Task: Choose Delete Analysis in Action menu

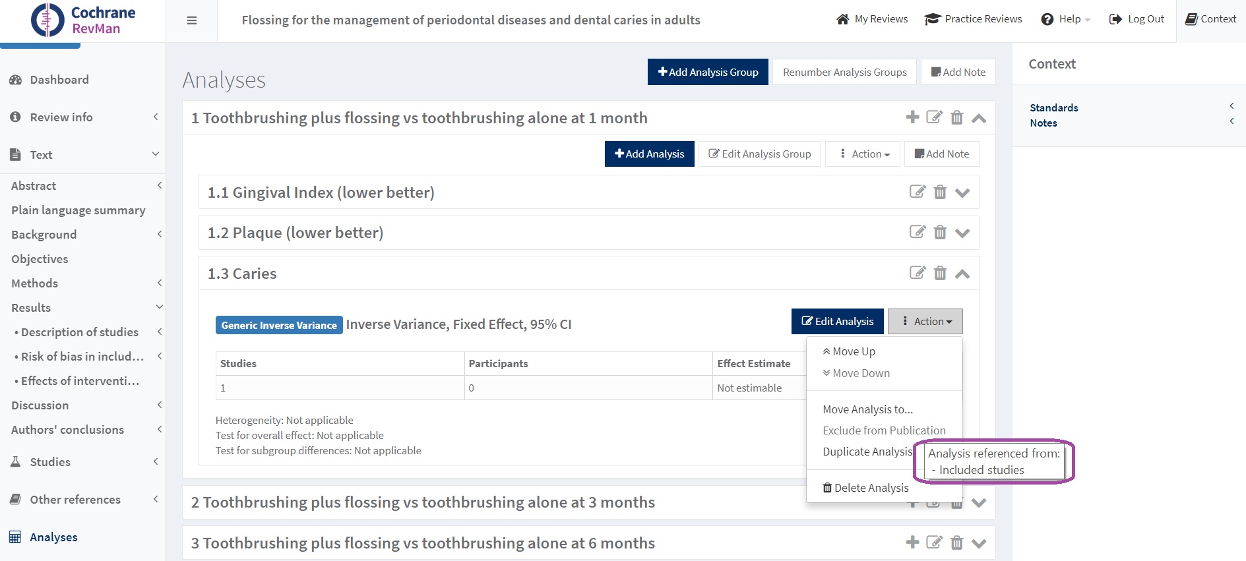Action: pyautogui.click(x=865, y=488)
